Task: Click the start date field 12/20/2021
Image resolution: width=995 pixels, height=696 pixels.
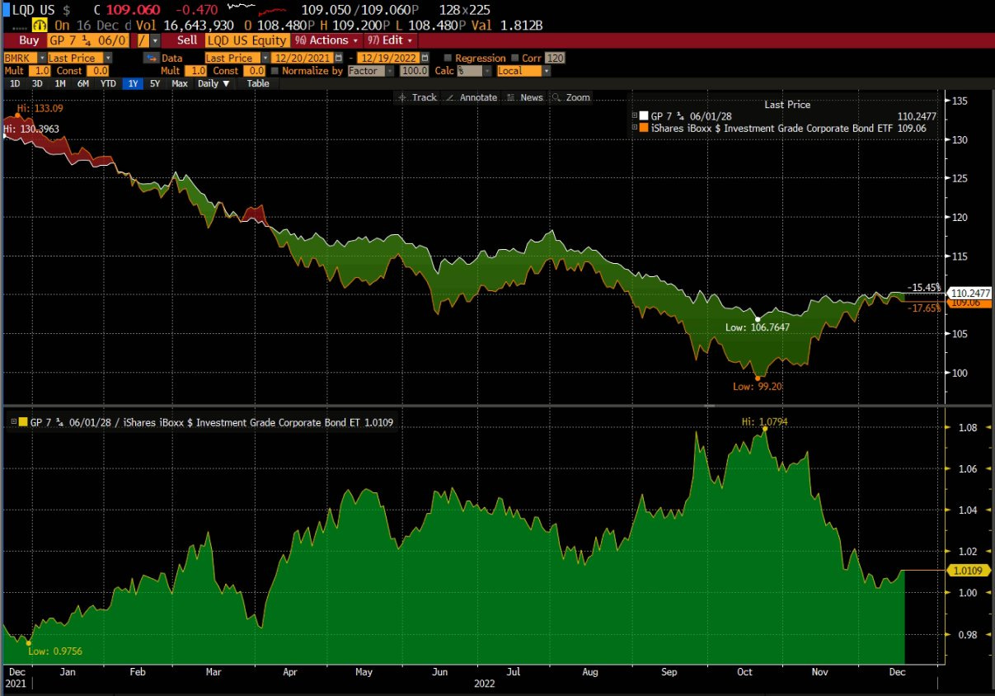Action: pyautogui.click(x=302, y=58)
